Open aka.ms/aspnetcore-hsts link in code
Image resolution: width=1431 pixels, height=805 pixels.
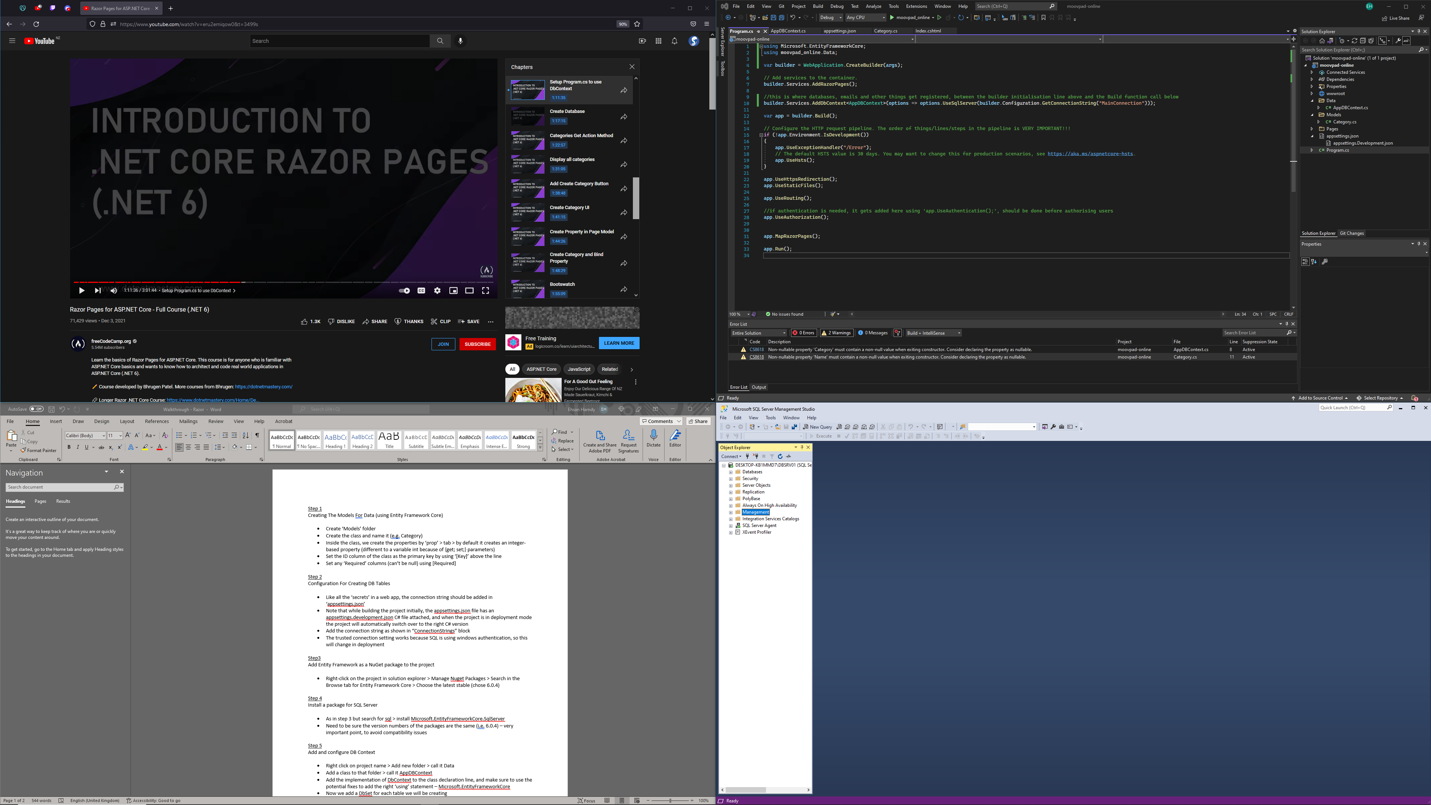[x=1090, y=154]
